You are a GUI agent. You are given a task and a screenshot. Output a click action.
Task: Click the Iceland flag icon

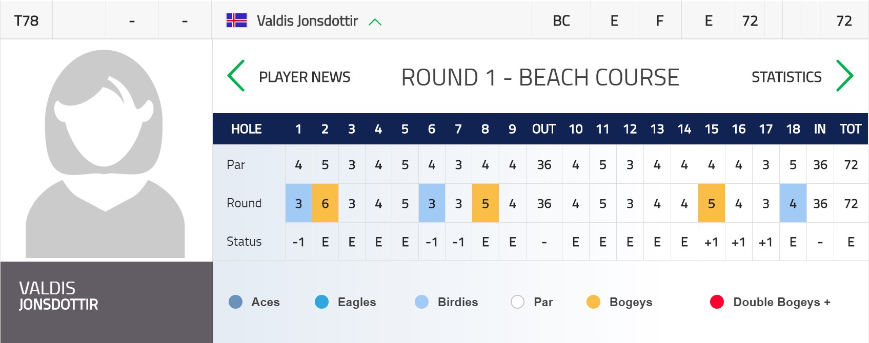(237, 20)
